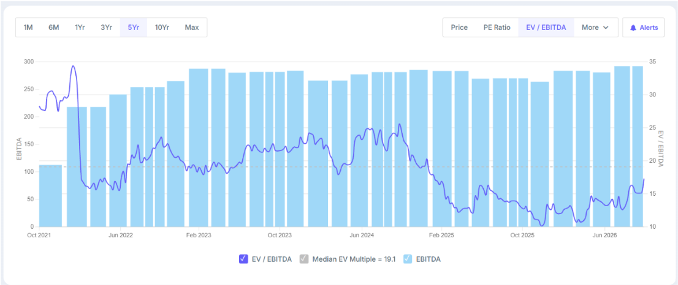Screen dimensions: 678x285
Task: Click the active 5Yr range tab
Action: click(134, 28)
